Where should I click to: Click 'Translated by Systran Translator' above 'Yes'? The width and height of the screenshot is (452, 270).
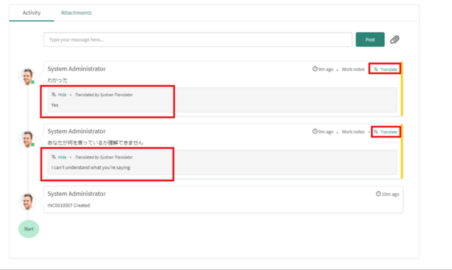click(104, 95)
